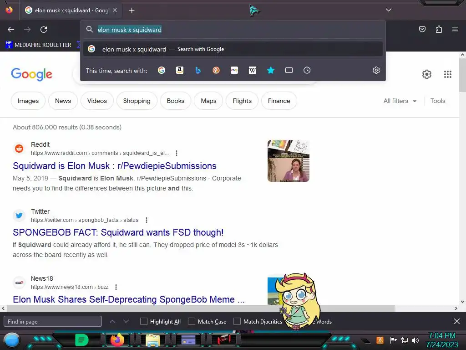
Task: Filter results by Books
Action: point(176,101)
